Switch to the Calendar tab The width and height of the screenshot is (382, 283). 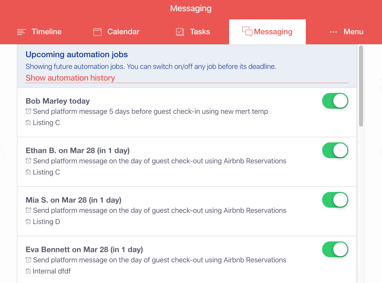tap(116, 32)
